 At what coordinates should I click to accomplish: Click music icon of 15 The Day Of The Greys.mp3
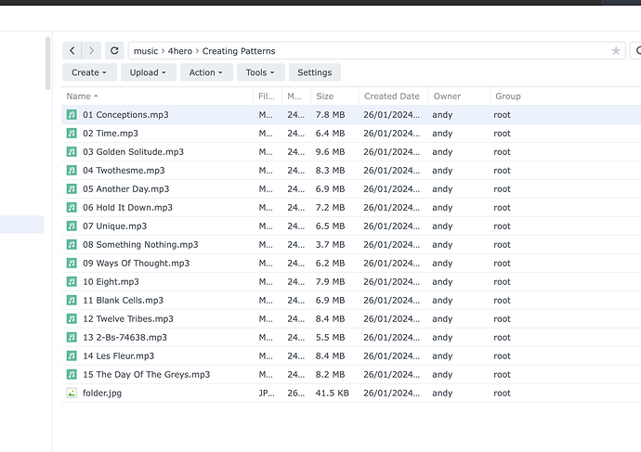(72, 375)
